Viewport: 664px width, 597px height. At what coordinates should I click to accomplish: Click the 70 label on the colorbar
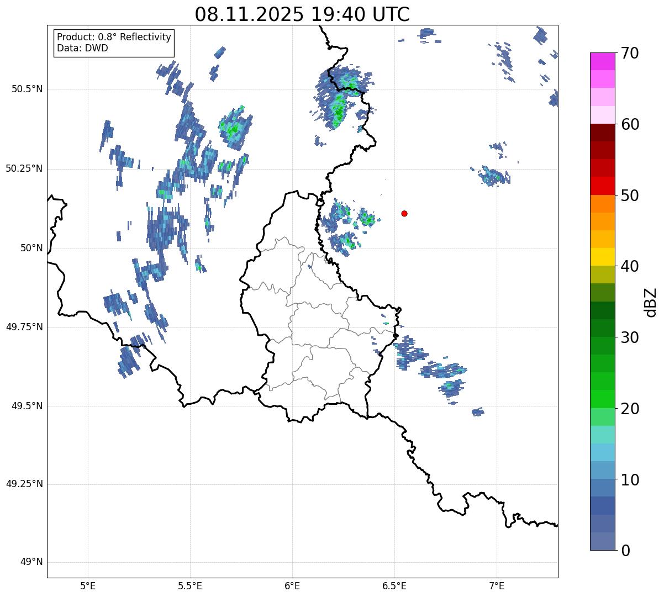click(x=630, y=53)
